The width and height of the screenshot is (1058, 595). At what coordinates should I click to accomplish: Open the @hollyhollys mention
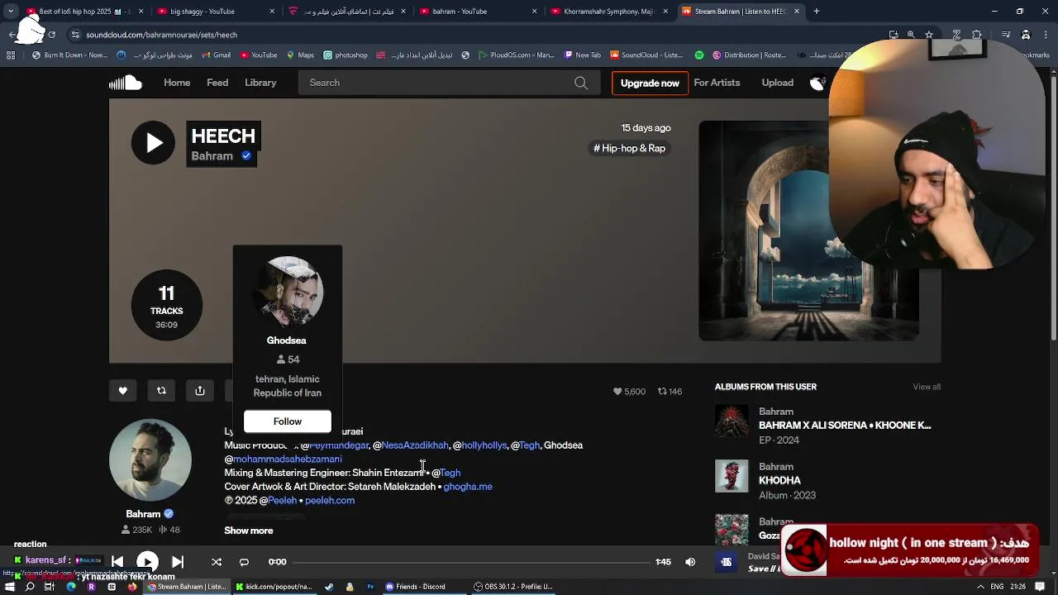[479, 445]
